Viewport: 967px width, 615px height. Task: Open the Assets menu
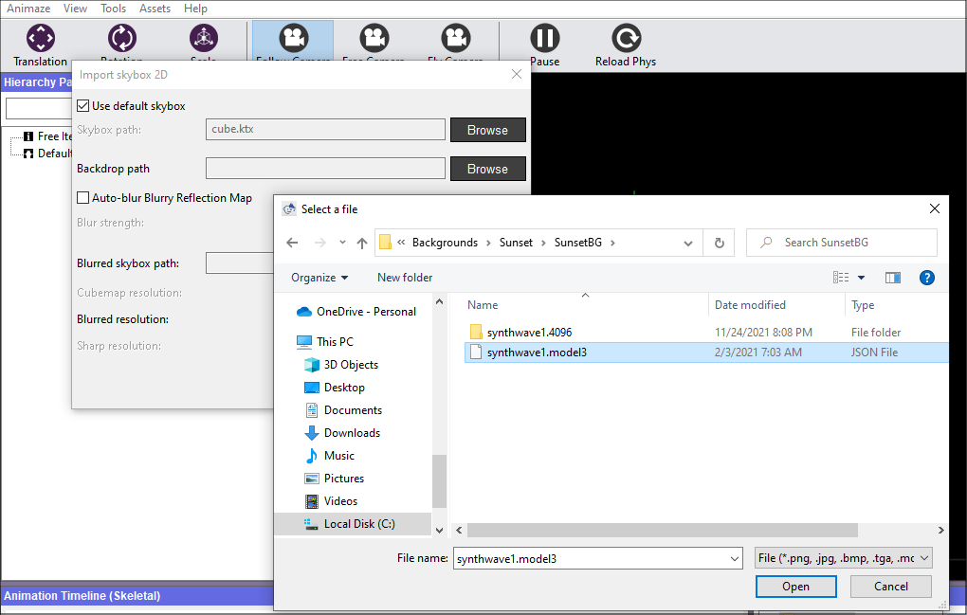tap(155, 9)
